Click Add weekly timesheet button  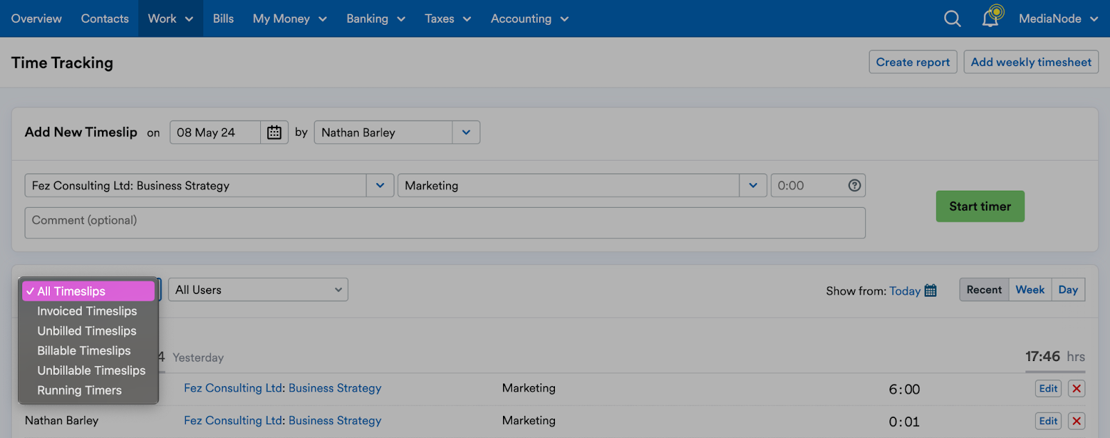click(x=1031, y=62)
